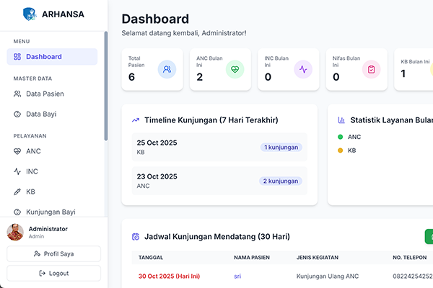433x288 pixels.
Task: Click the Logout arrow icon
Action: click(x=43, y=274)
